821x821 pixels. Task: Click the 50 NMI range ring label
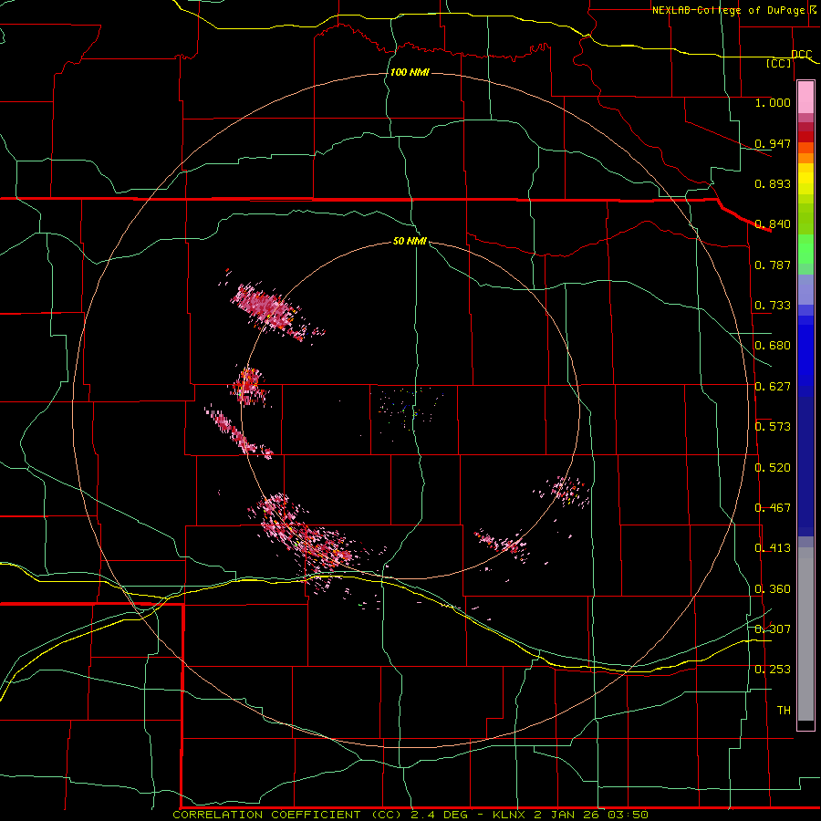click(x=410, y=241)
